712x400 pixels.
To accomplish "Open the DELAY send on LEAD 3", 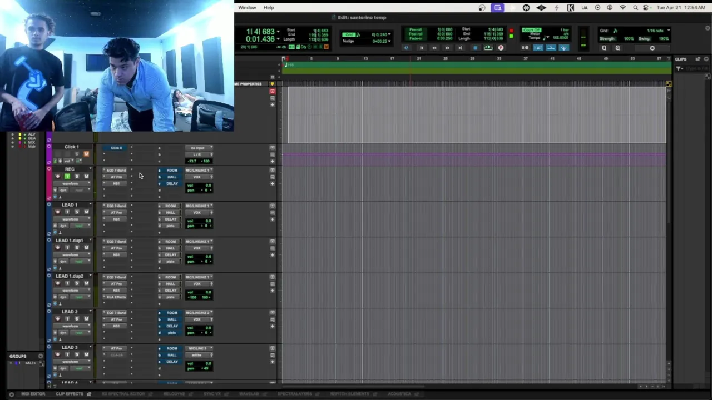I will click(172, 361).
